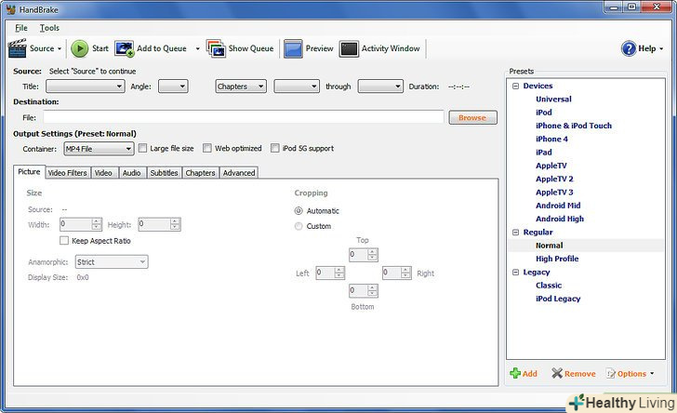Open the Angle dropdown
Viewport: 677px width, 413px height.
click(x=173, y=87)
